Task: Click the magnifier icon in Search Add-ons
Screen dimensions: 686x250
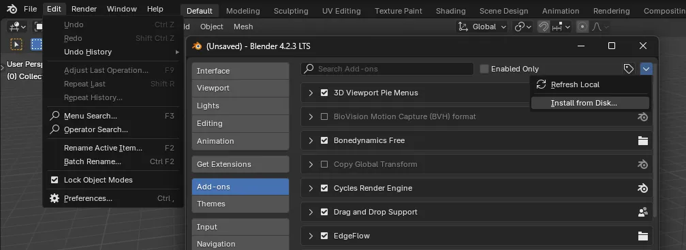Action: pos(309,69)
